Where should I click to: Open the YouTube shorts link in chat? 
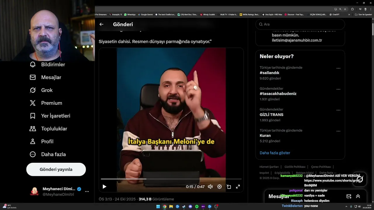332,183
